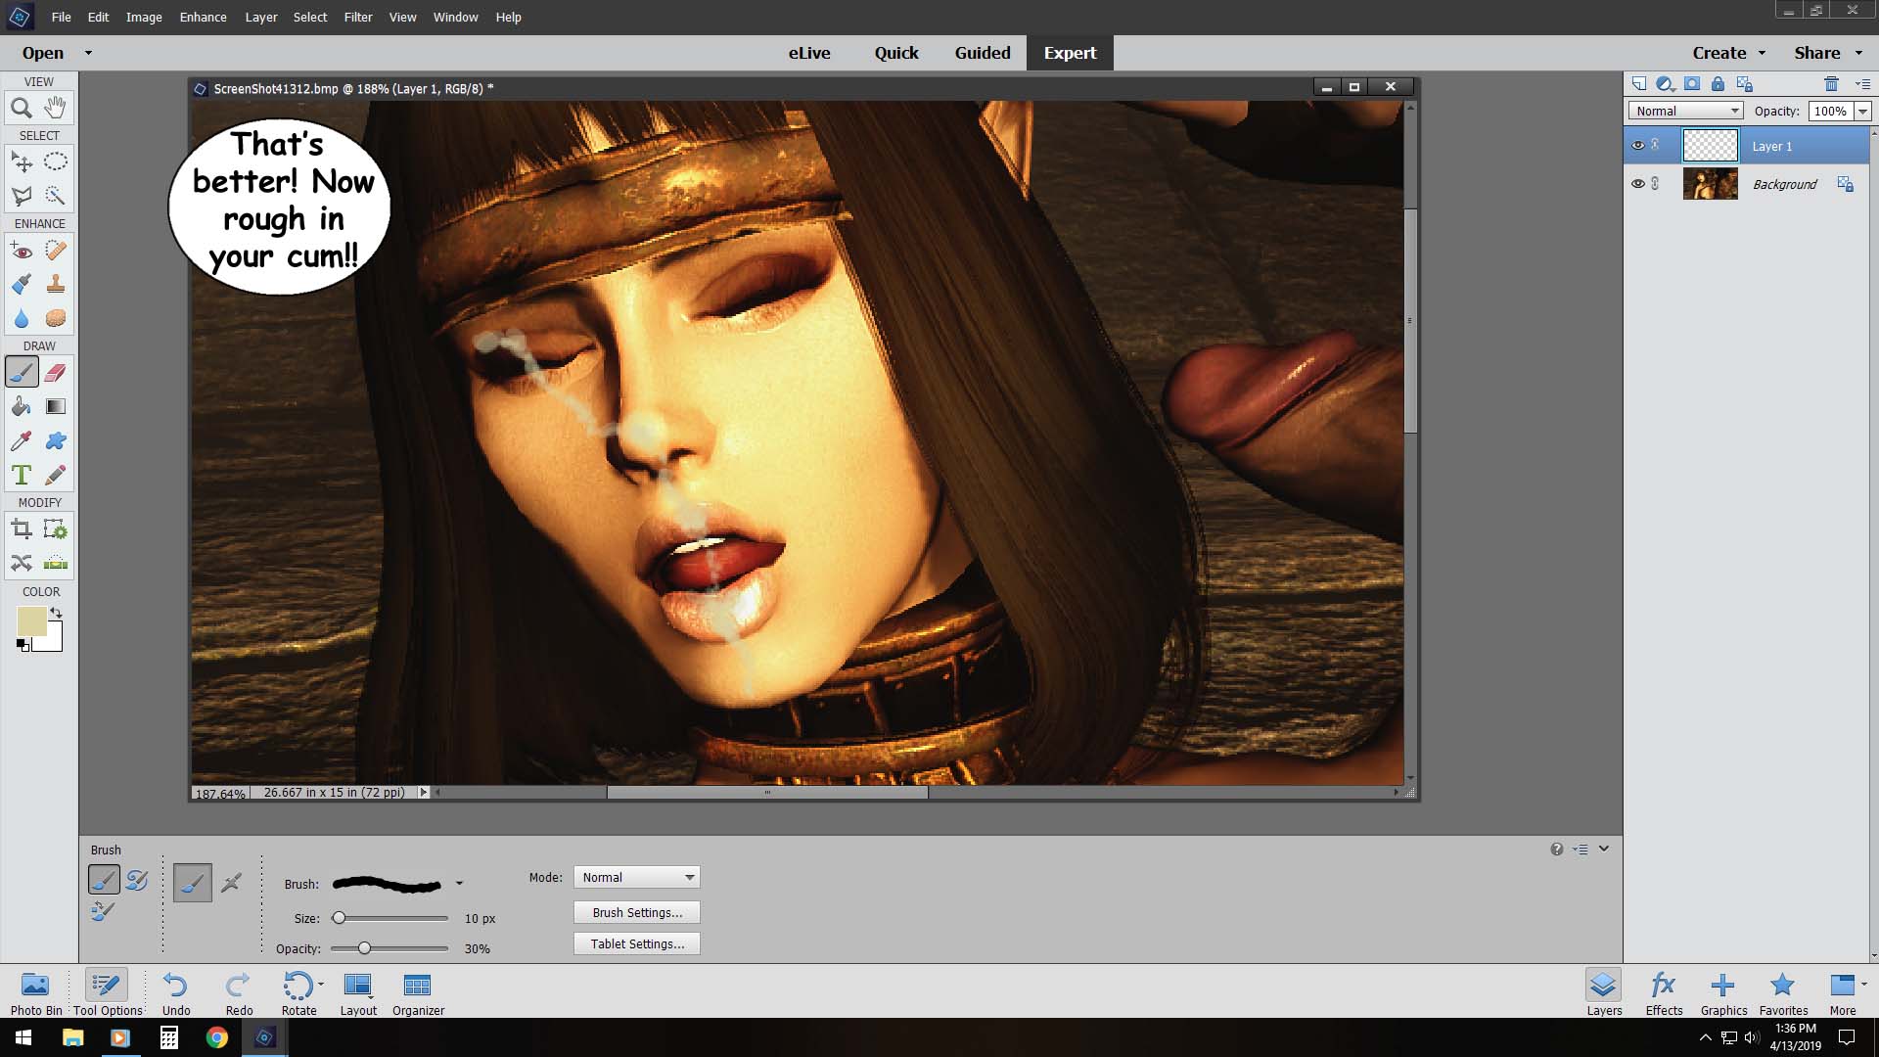1879x1057 pixels.
Task: Select the Quick Selection wand tool
Action: (56, 196)
